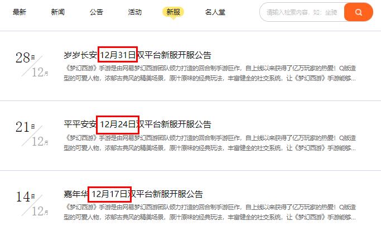This screenshot has width=381, height=240.
Task: Open the 公告 tab
Action: coord(97,12)
